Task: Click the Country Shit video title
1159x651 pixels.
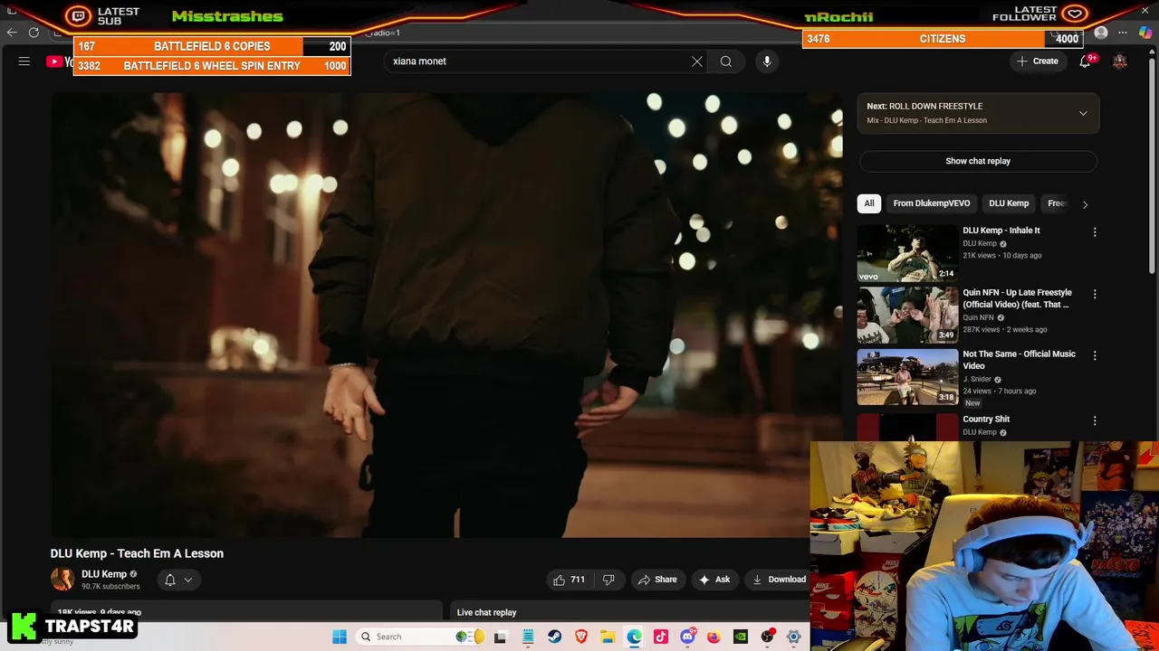Action: 985,420
